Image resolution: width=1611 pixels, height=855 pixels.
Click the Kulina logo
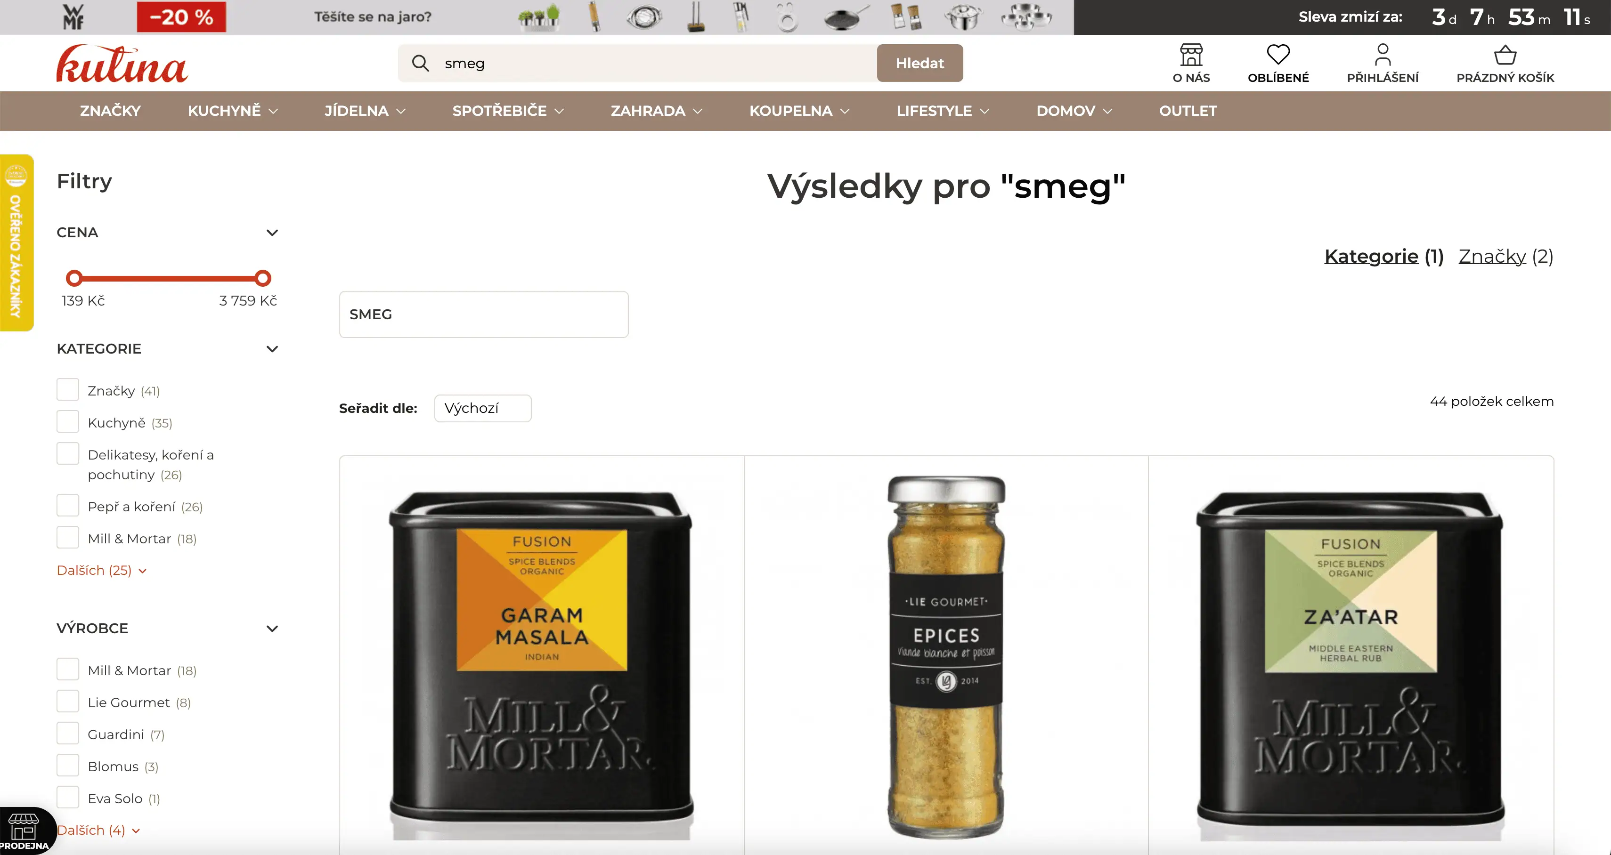122,63
